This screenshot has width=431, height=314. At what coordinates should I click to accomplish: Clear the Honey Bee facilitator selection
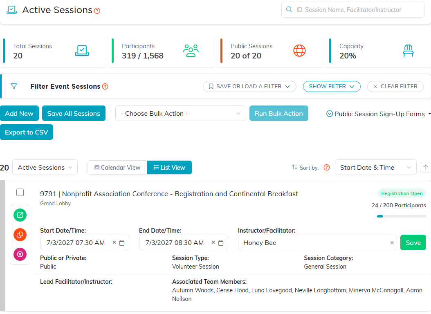point(392,242)
